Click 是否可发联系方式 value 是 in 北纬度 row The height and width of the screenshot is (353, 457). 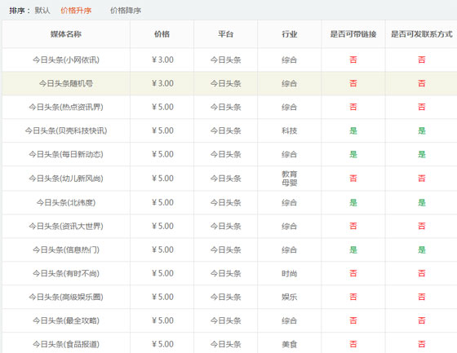click(x=422, y=202)
